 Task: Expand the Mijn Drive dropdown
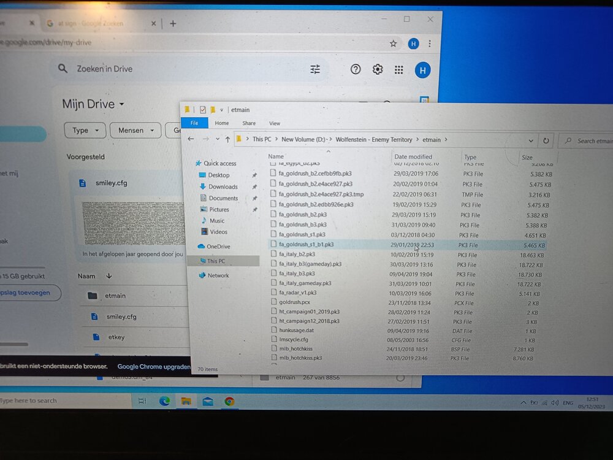(x=122, y=104)
